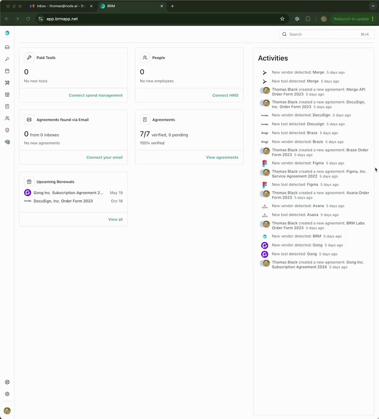
Task: Click the user avatar at sidebar bottom
Action: tap(7, 411)
